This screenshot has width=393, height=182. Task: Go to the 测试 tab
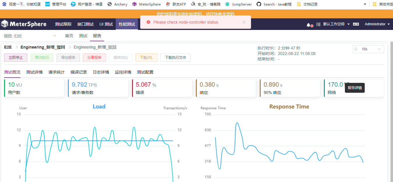83,36
